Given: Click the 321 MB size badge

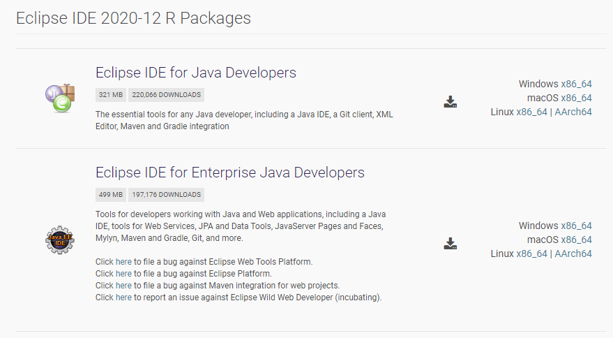Looking at the screenshot, I should pos(111,95).
